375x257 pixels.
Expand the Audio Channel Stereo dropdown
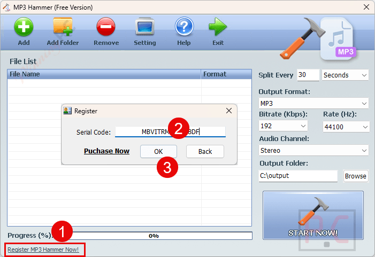coord(313,151)
